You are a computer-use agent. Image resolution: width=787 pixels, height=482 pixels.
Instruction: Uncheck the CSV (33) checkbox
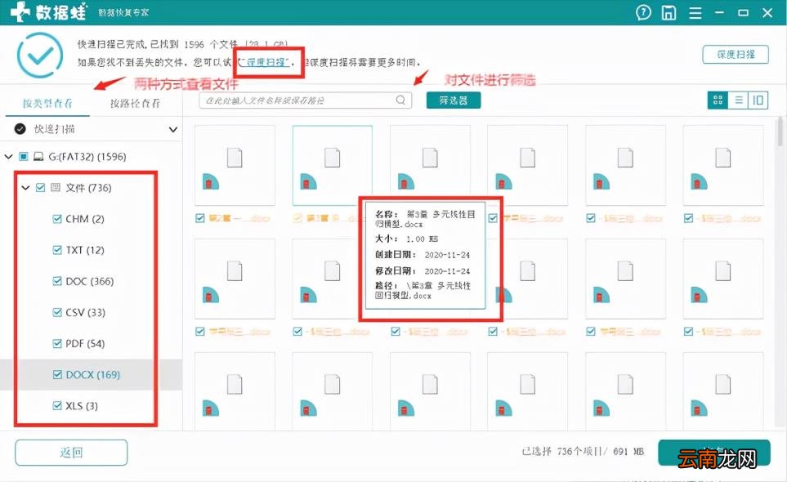click(57, 312)
